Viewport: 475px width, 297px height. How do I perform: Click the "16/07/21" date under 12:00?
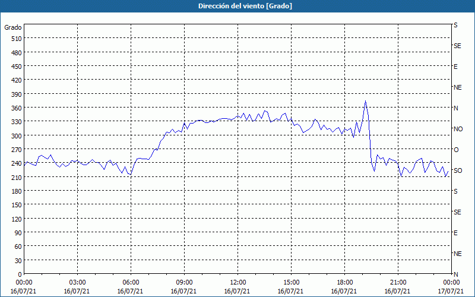[237, 291]
